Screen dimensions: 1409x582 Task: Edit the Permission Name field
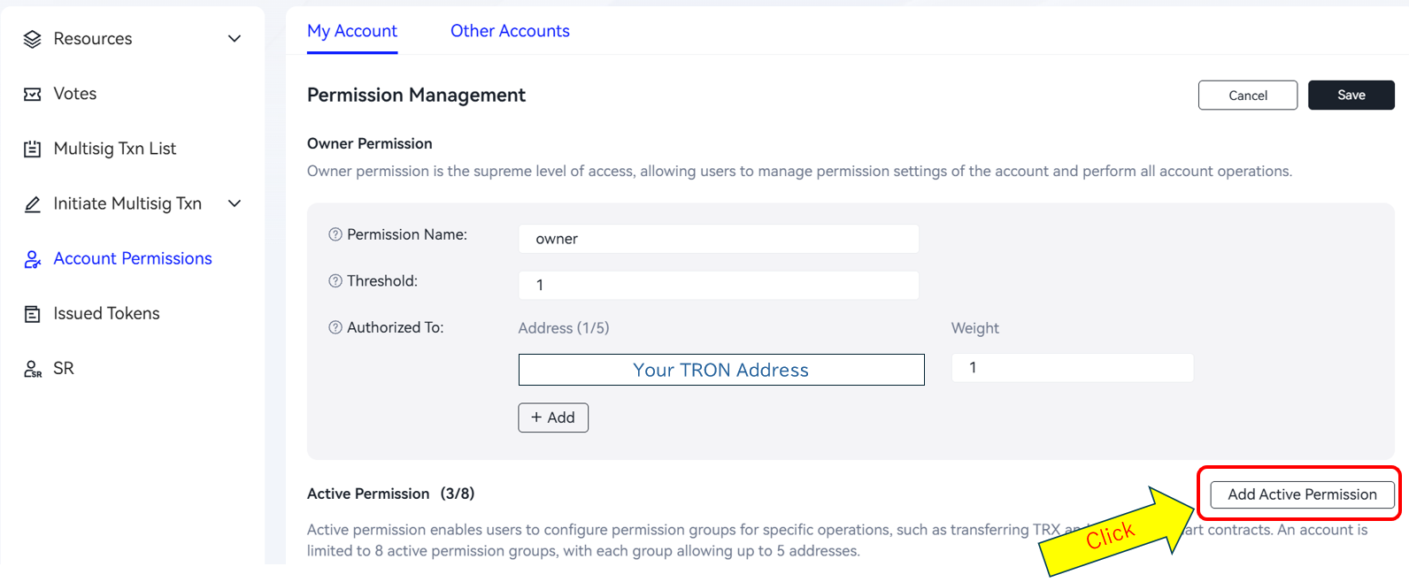pyautogui.click(x=719, y=239)
